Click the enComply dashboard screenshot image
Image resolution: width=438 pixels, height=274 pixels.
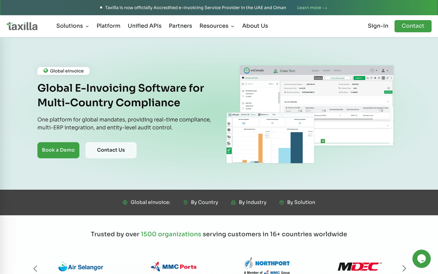[x=310, y=114]
